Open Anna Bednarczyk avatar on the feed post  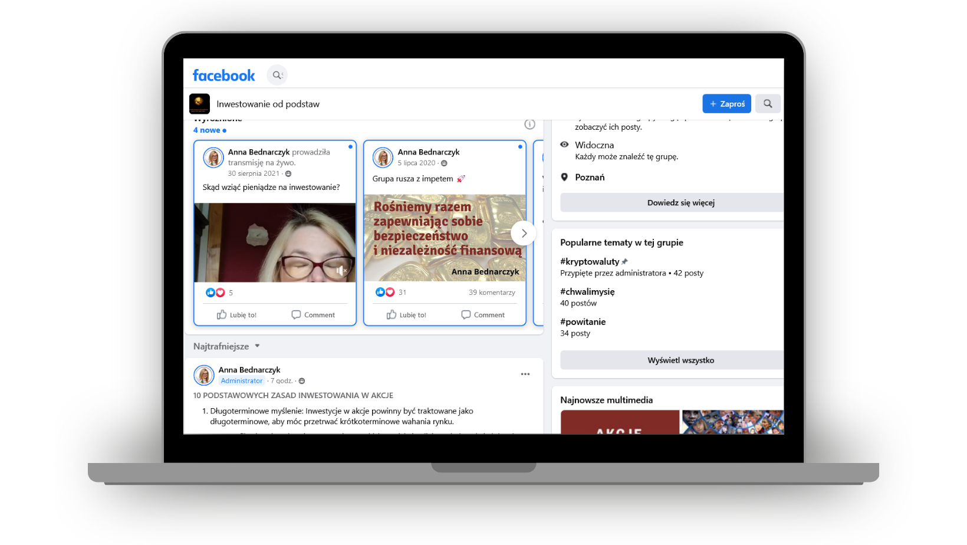(x=204, y=375)
